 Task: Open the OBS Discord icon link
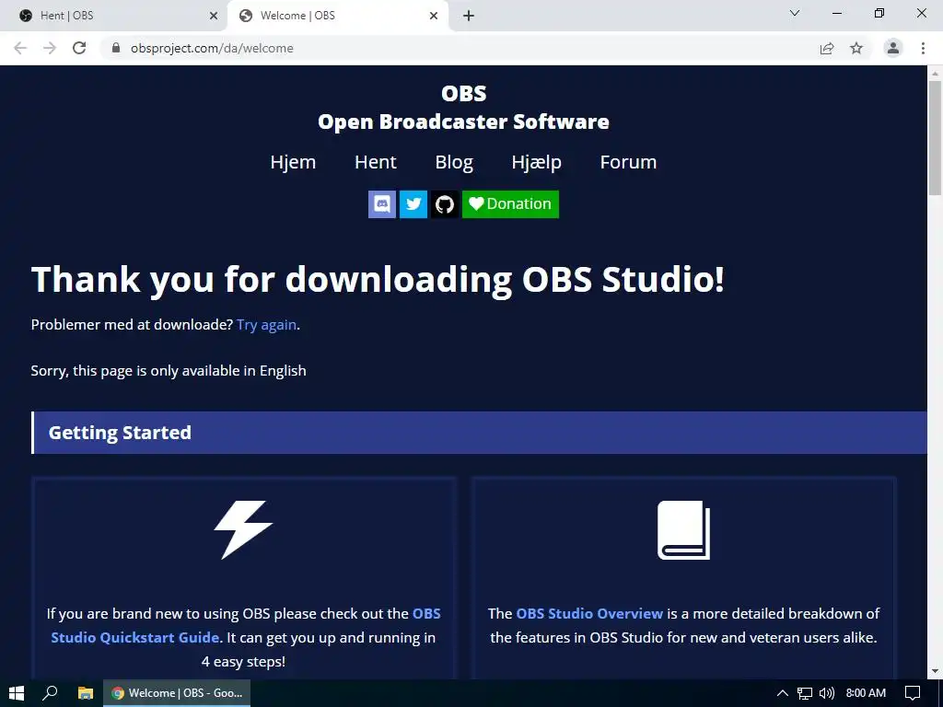pos(382,204)
